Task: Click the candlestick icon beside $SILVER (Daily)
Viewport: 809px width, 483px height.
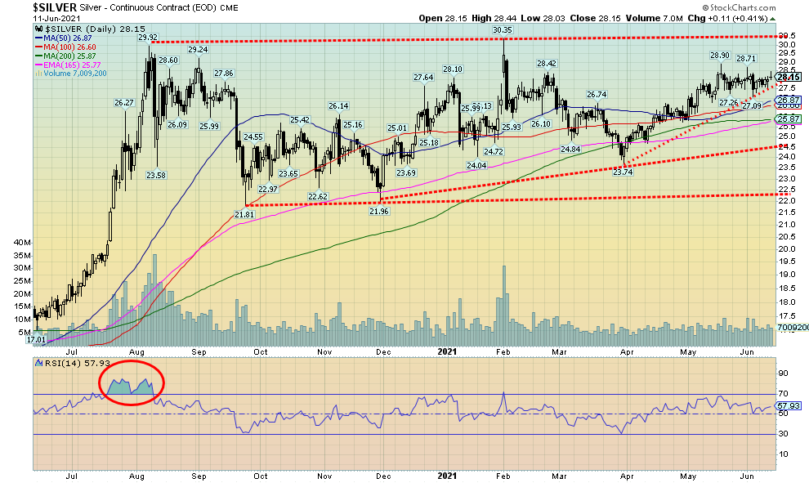Action: (38, 28)
